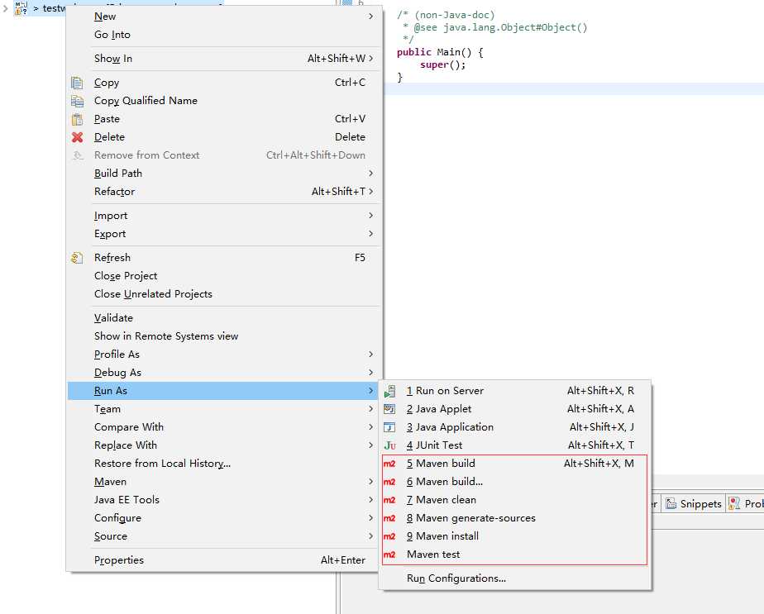Click the public Main() code line
Screen dimensions: 764x614
(440, 52)
